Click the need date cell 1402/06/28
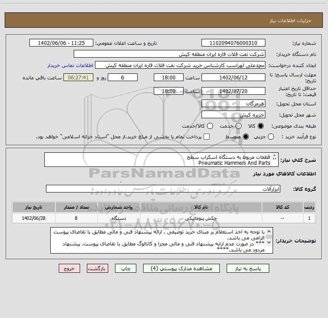The height and width of the screenshot is (318, 328). click(34, 218)
